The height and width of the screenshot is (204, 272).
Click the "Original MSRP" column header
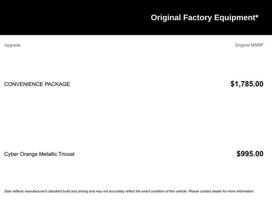(249, 45)
